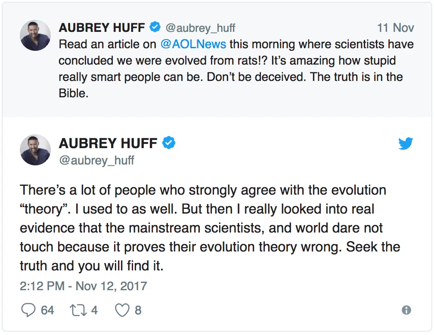Open the info icon at bottom right
434x335 pixels.
[406, 310]
